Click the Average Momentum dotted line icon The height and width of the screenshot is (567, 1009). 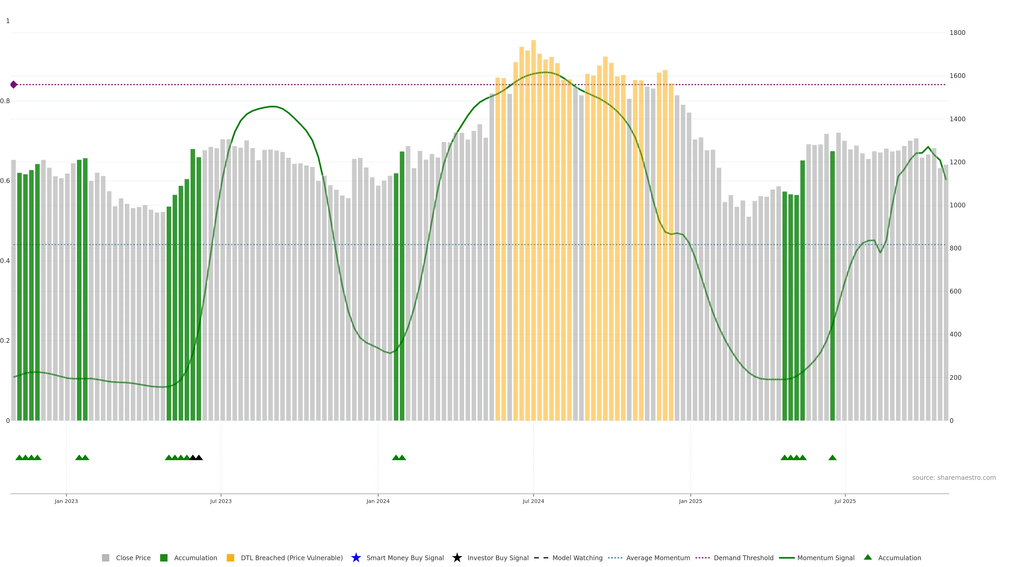pos(615,558)
